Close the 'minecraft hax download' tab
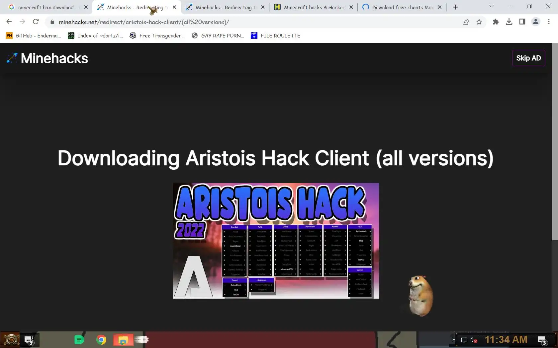The image size is (558, 348). 86,7
